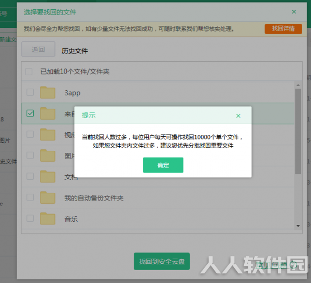Image resolution: width=311 pixels, height=283 pixels.
Task: Check the 音乐 folder checkbox
Action: coord(30,218)
